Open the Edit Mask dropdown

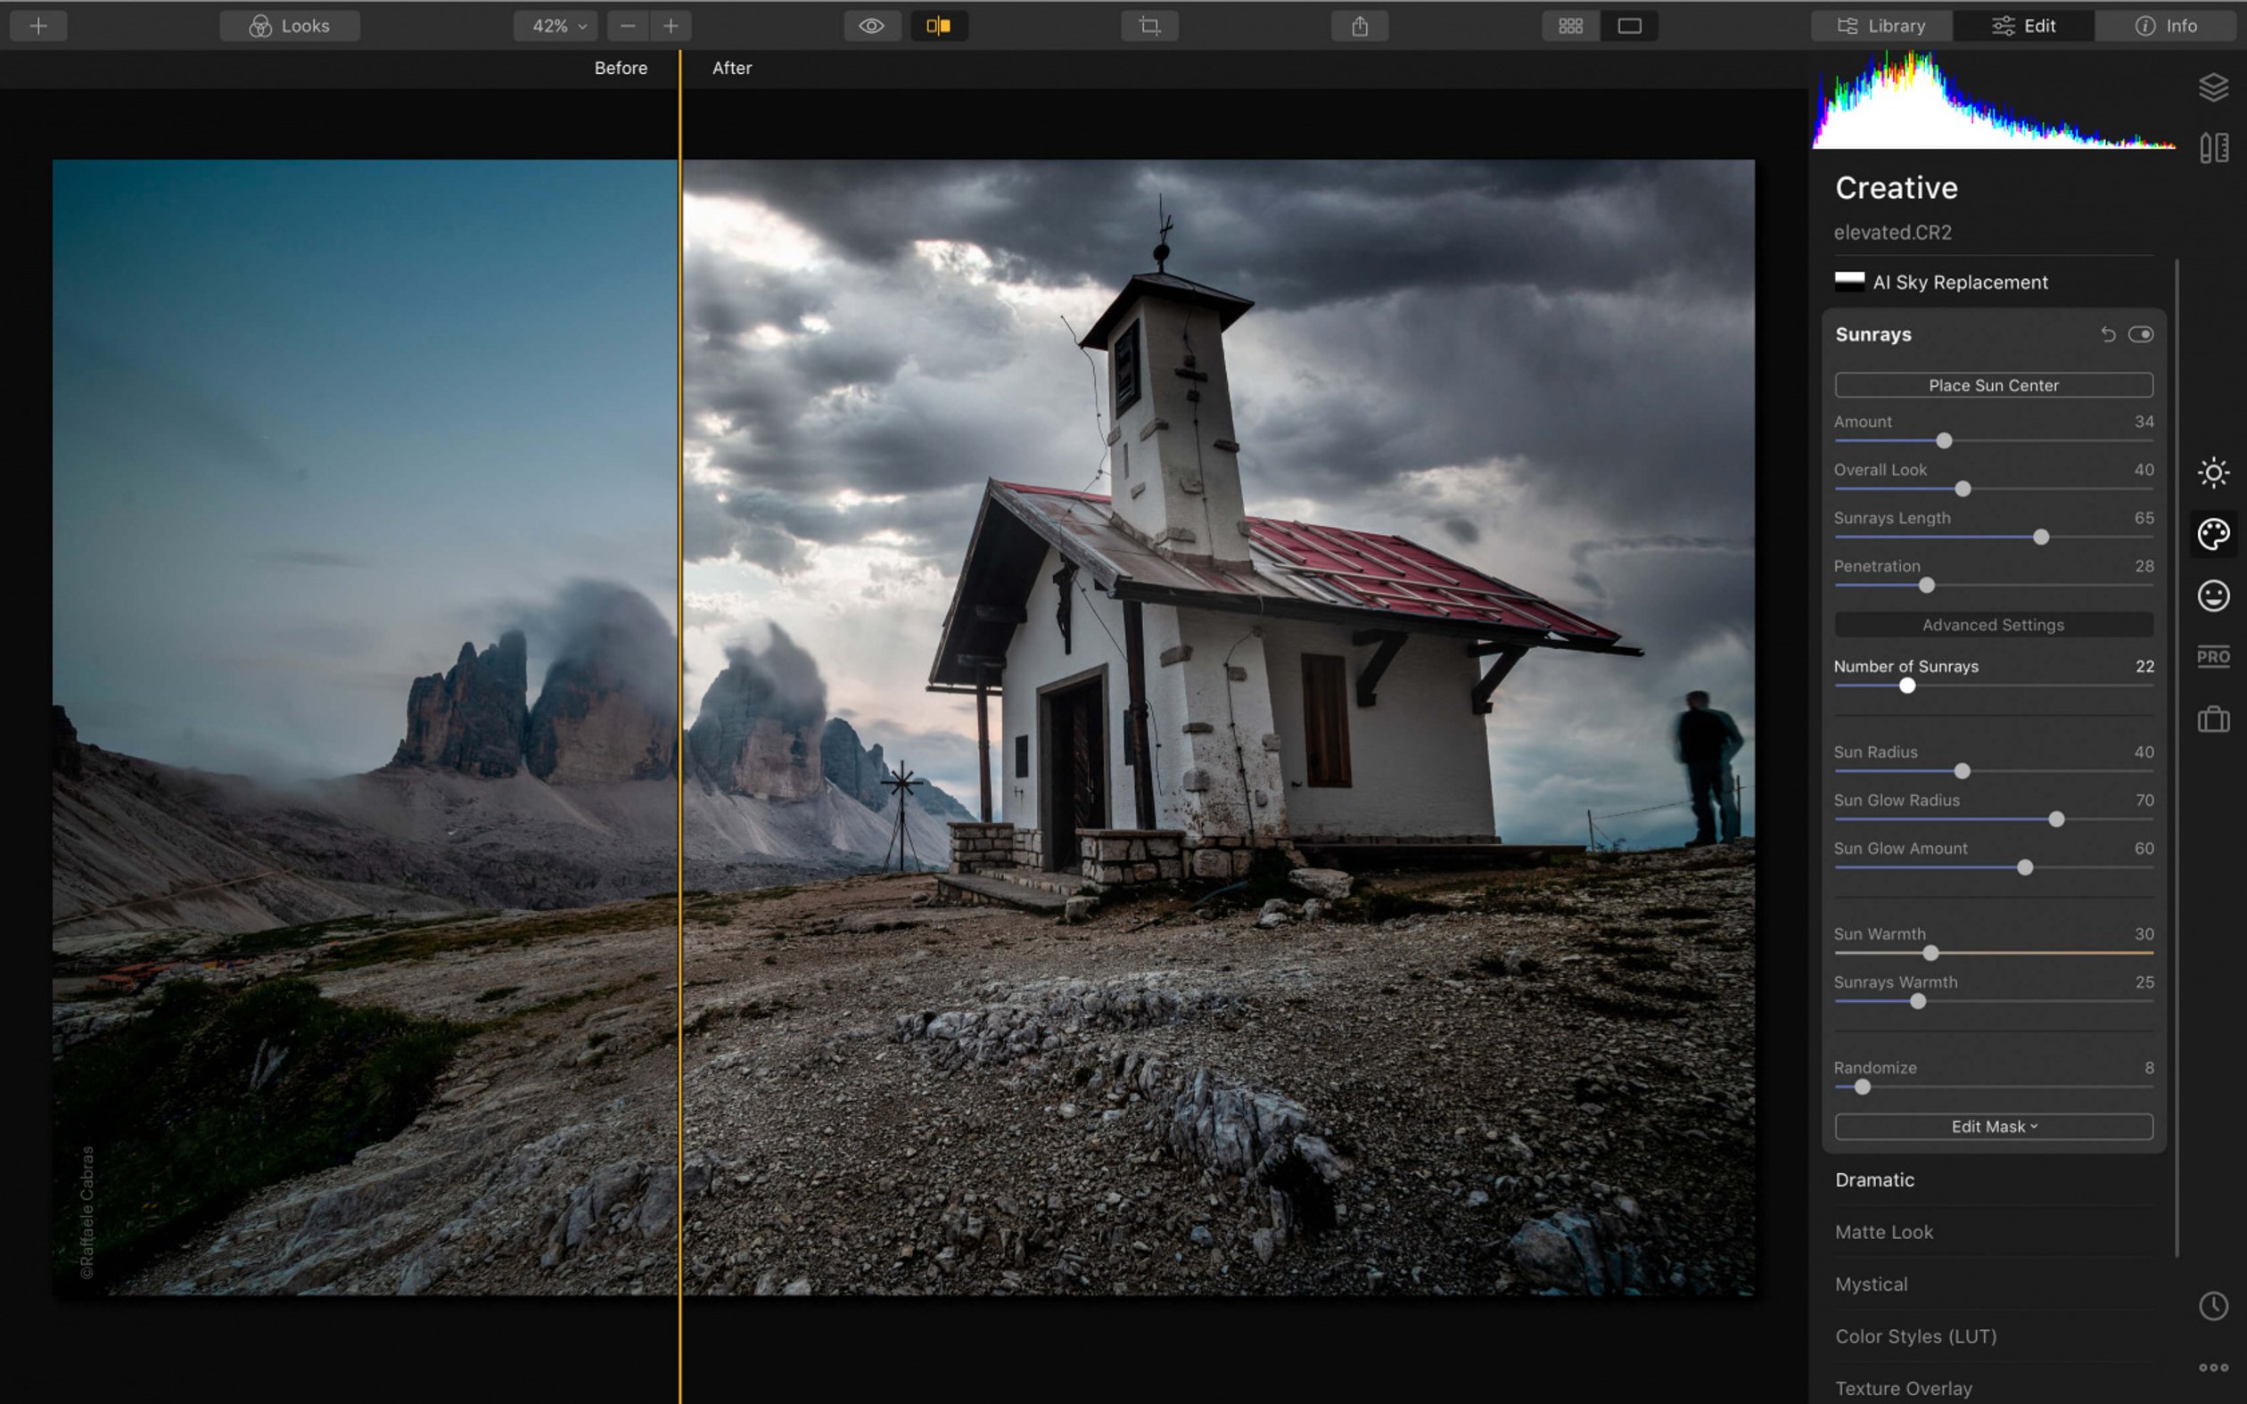pos(1993,1126)
